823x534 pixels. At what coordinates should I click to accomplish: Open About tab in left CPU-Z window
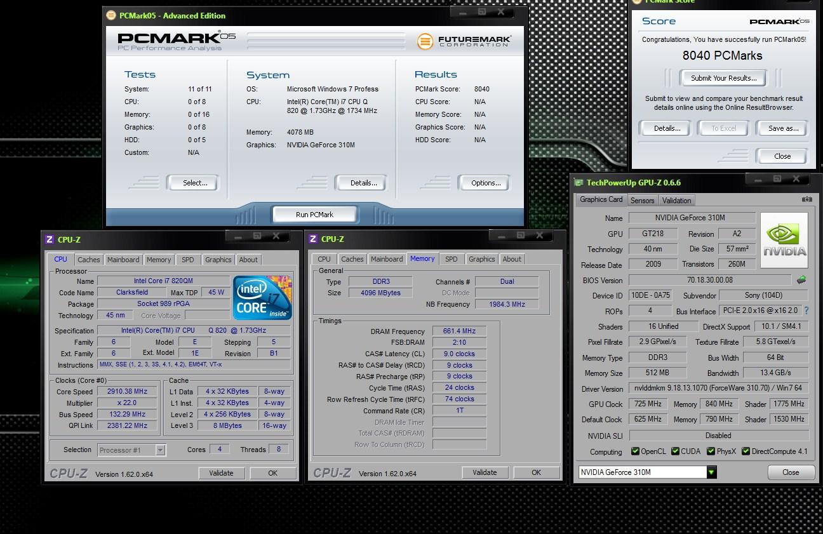(248, 260)
